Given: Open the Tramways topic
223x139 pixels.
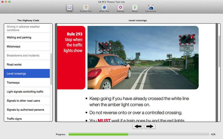Looking at the screenshot, I should coord(27,83).
